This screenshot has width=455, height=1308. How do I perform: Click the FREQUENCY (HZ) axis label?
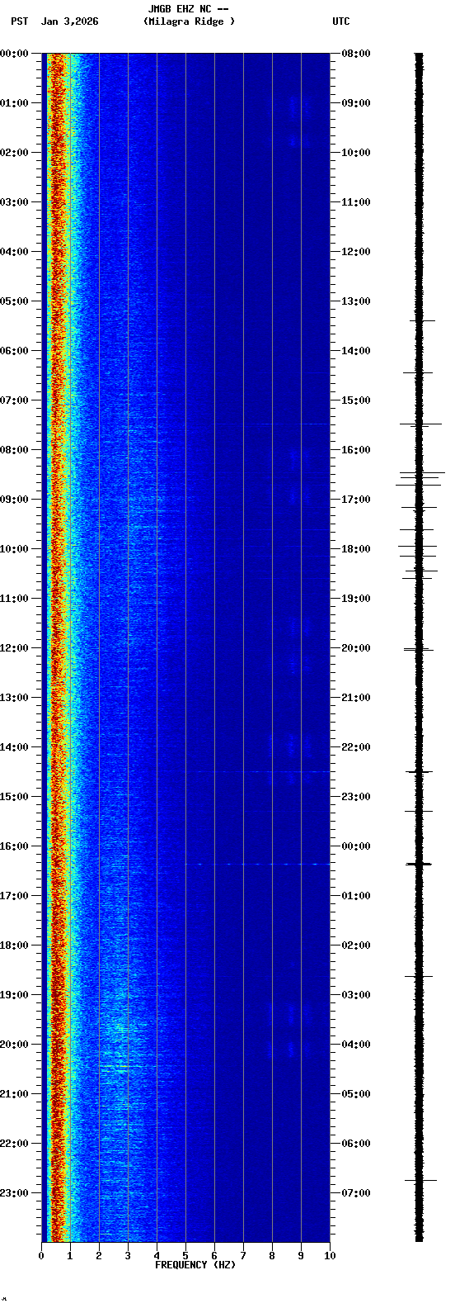[195, 1265]
